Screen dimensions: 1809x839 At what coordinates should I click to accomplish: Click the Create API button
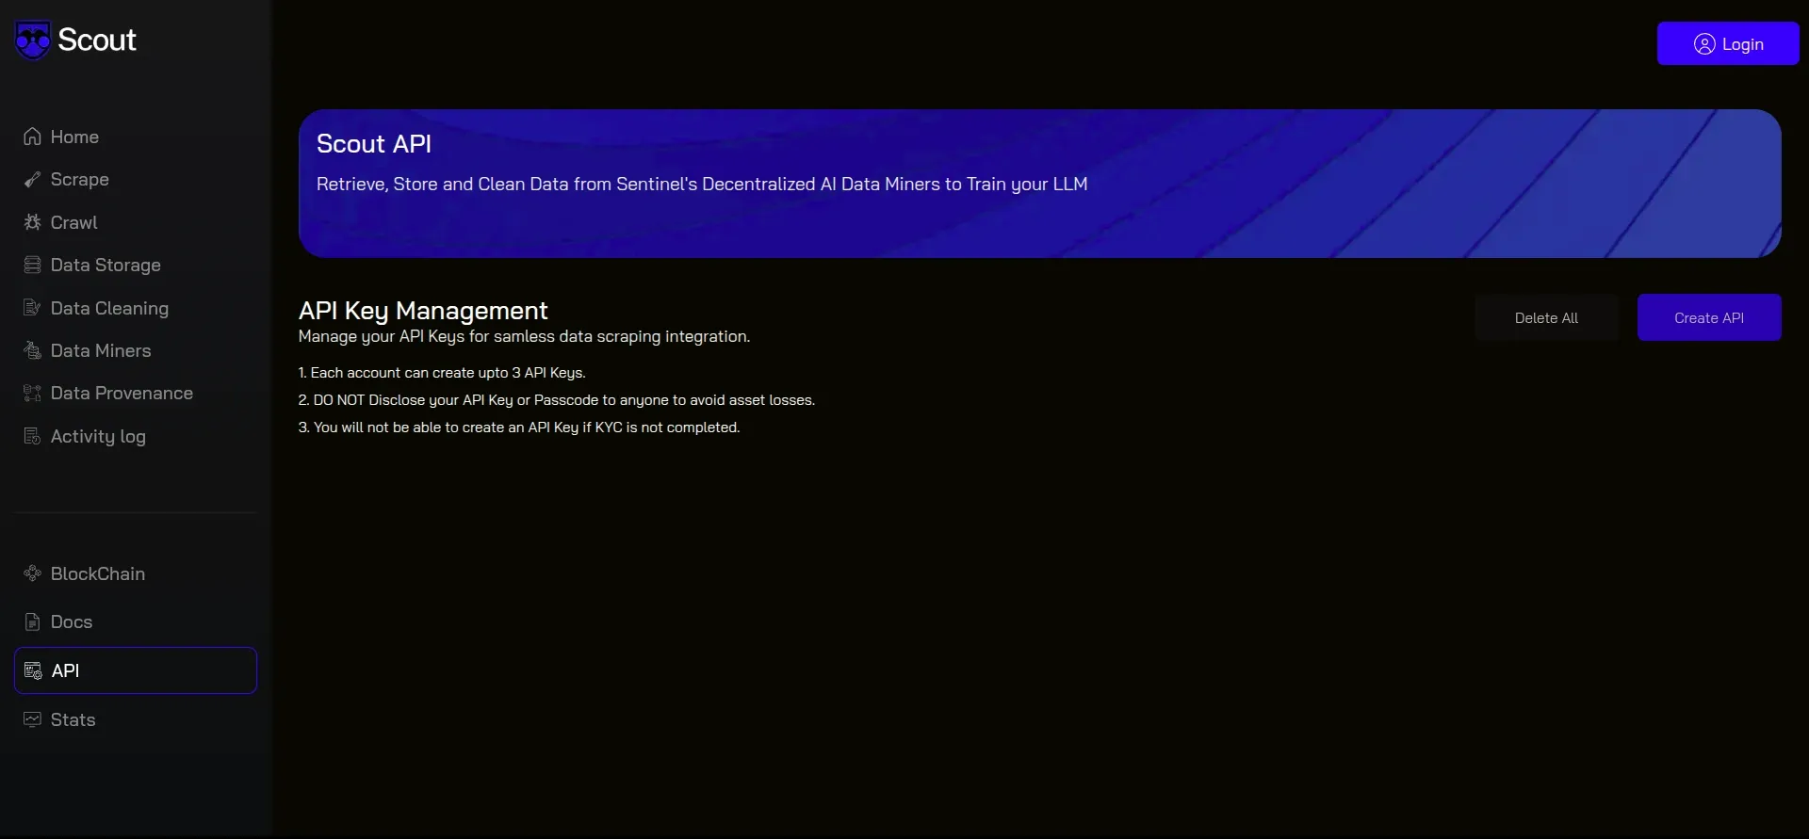point(1709,317)
